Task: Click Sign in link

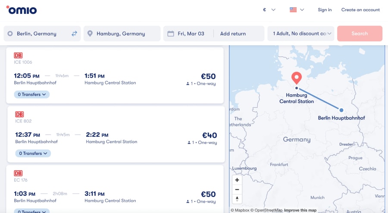Action: (325, 9)
